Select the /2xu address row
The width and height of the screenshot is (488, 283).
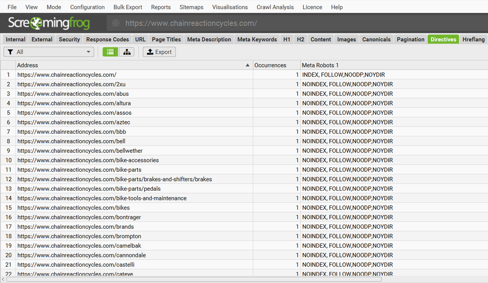244,84
